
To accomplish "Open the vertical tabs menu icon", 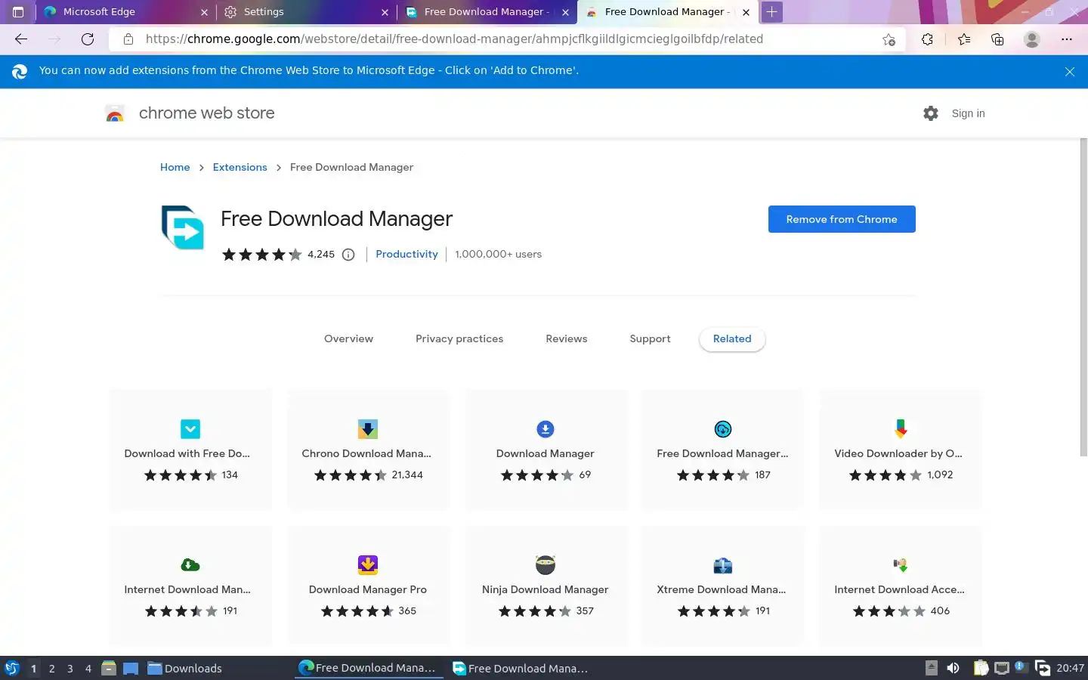I will pos(18,12).
